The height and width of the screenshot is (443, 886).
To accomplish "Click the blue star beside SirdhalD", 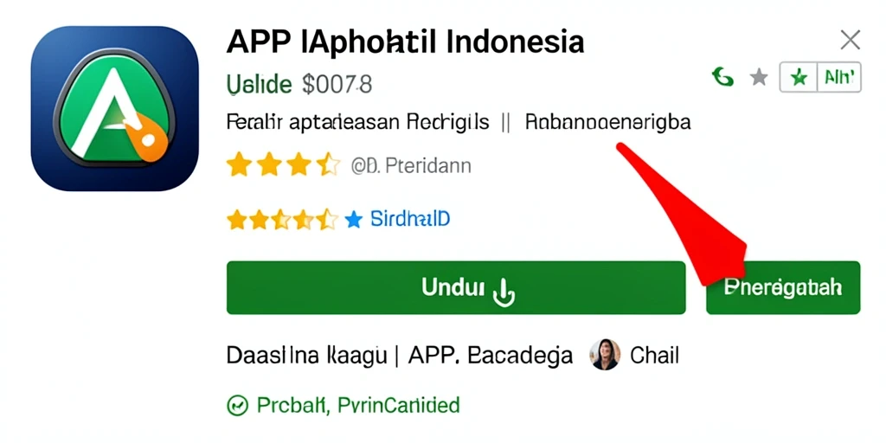I will (353, 219).
